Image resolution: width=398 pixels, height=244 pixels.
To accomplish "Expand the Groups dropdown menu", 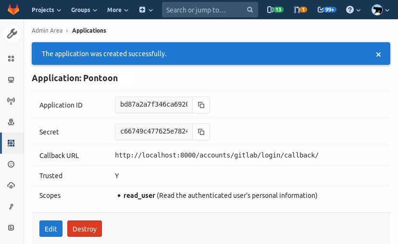I will coord(84,10).
